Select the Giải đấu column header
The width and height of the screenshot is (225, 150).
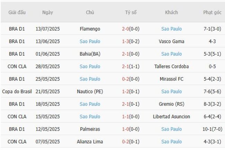pyautogui.click(x=17, y=12)
